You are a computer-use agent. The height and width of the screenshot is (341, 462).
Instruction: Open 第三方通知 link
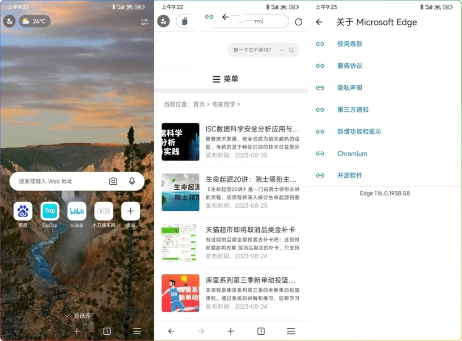tap(353, 110)
